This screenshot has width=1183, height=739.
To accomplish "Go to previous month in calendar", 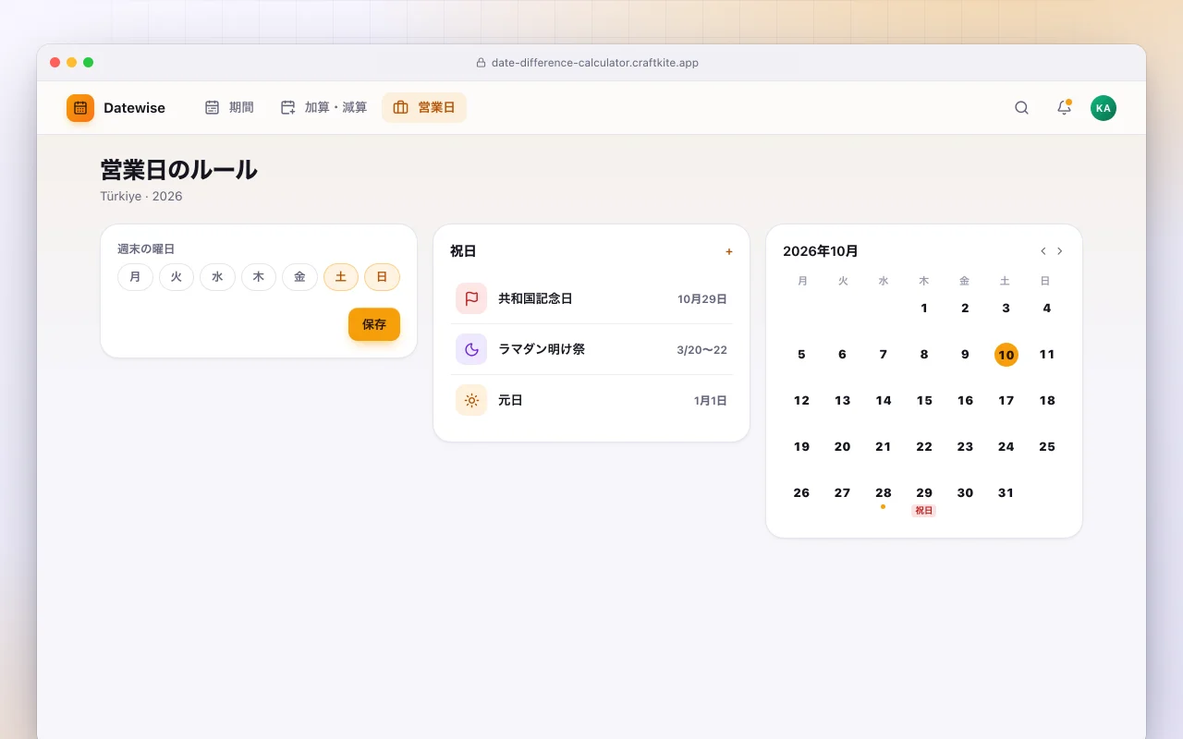I will 1043,251.
